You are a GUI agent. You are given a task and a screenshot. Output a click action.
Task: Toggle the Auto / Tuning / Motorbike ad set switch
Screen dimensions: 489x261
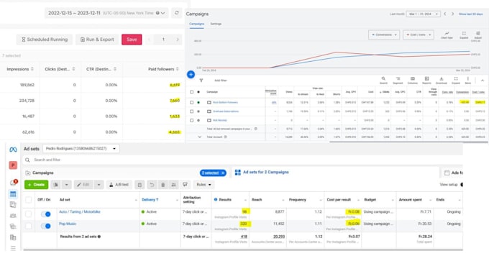coord(46,214)
